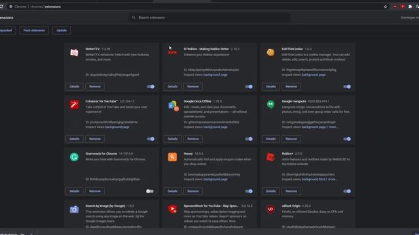Turn off the EditThisCookie toggle
This screenshot has width=419, height=235.
347,87
